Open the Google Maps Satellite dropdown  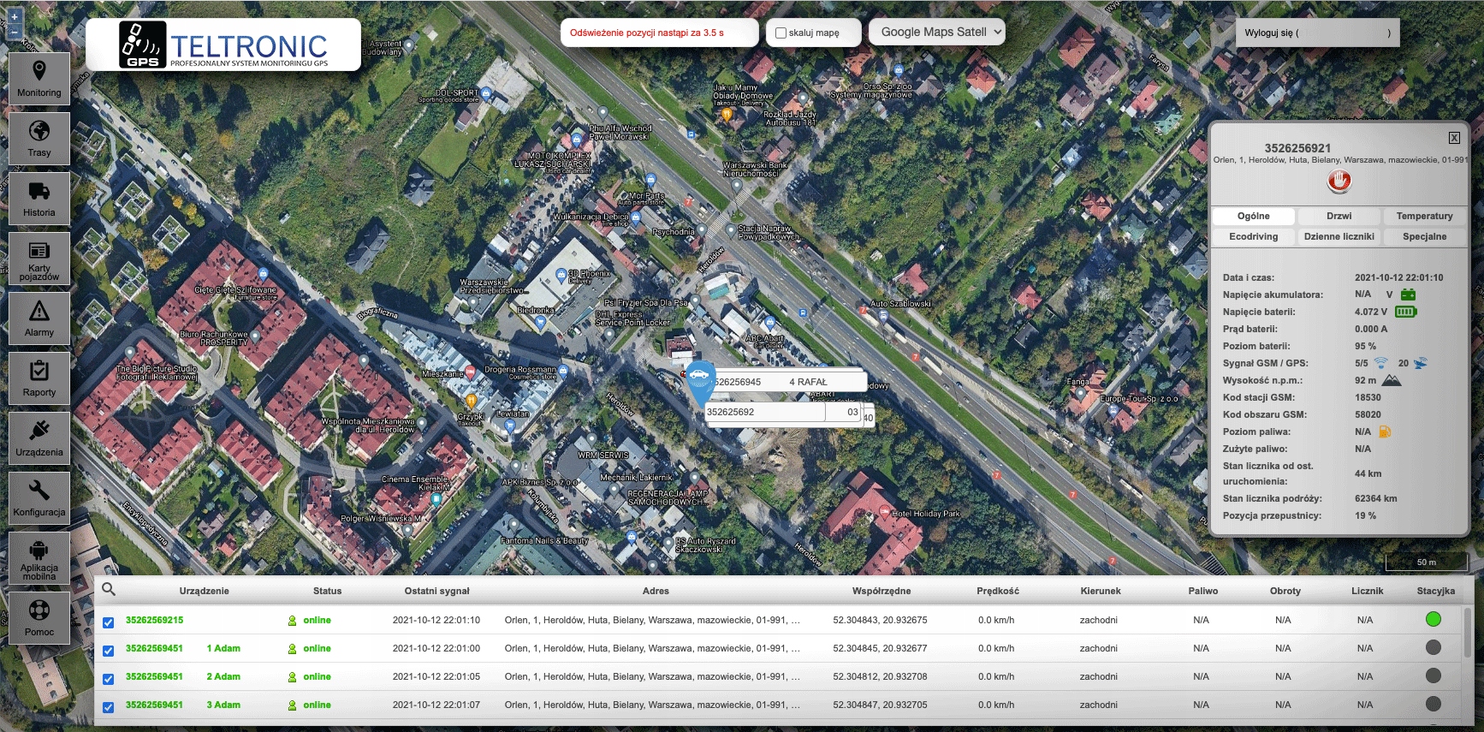click(937, 33)
